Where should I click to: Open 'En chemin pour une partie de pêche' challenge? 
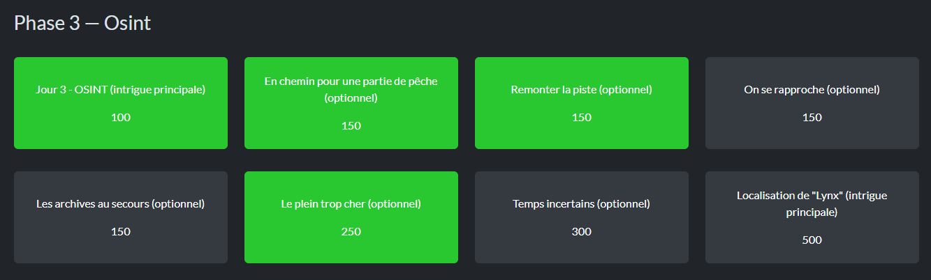(x=351, y=103)
